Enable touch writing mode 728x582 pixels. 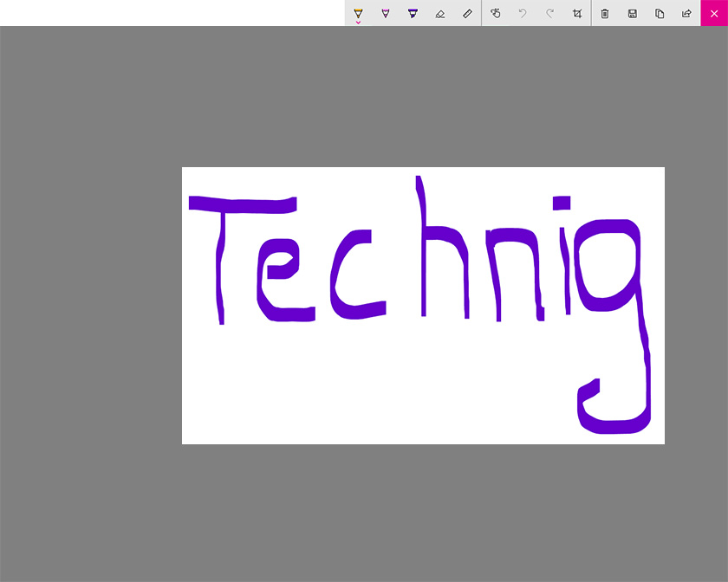pyautogui.click(x=496, y=13)
